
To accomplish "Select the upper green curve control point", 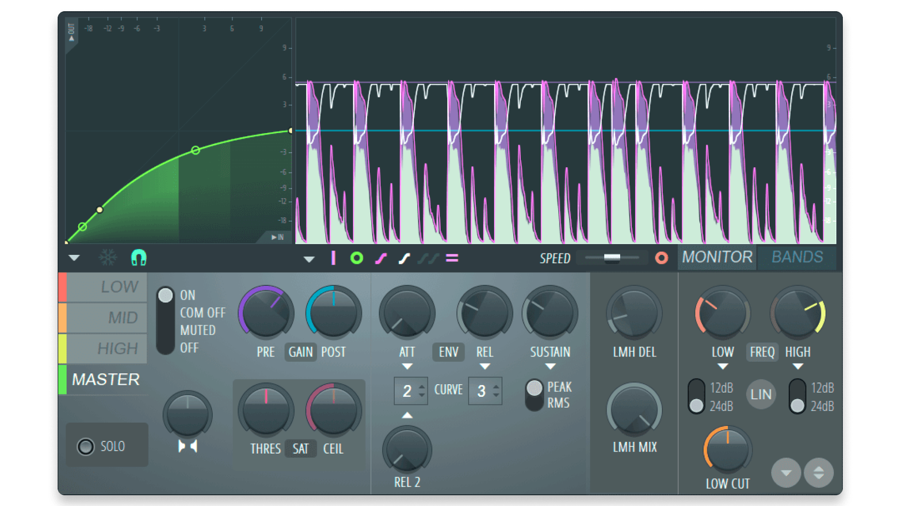I will tap(195, 150).
